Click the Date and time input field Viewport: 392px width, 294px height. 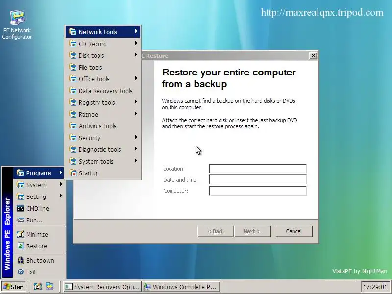[258, 179]
